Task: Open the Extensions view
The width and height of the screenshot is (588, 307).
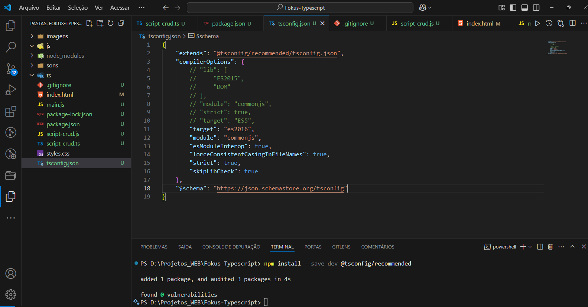Action: (x=11, y=111)
